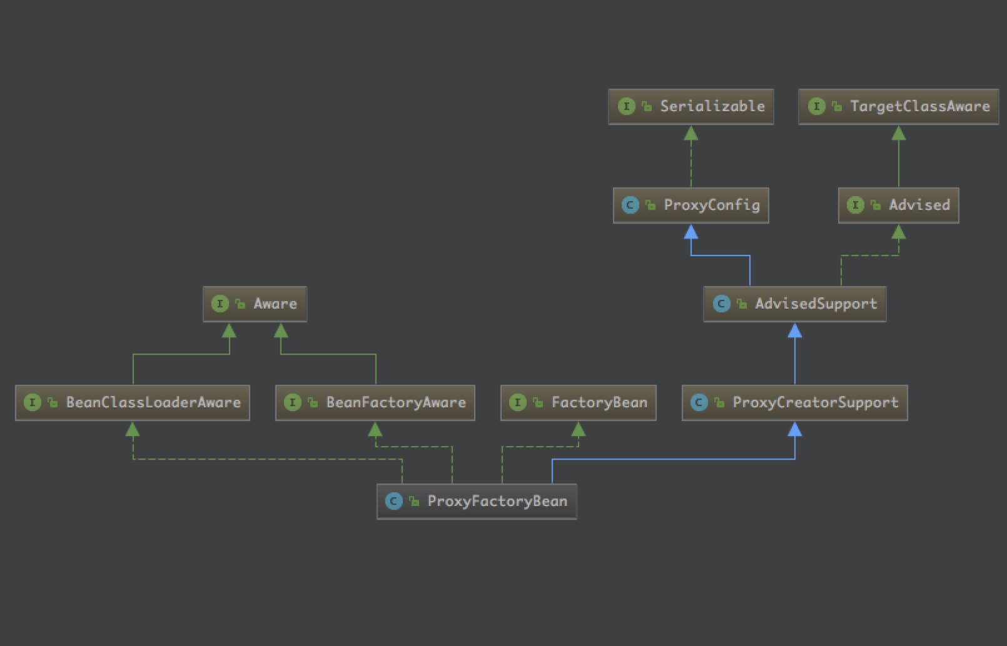Click the public-access lock icon on ProxyCreatorSupport
The width and height of the screenshot is (1007, 646).
[x=720, y=403]
